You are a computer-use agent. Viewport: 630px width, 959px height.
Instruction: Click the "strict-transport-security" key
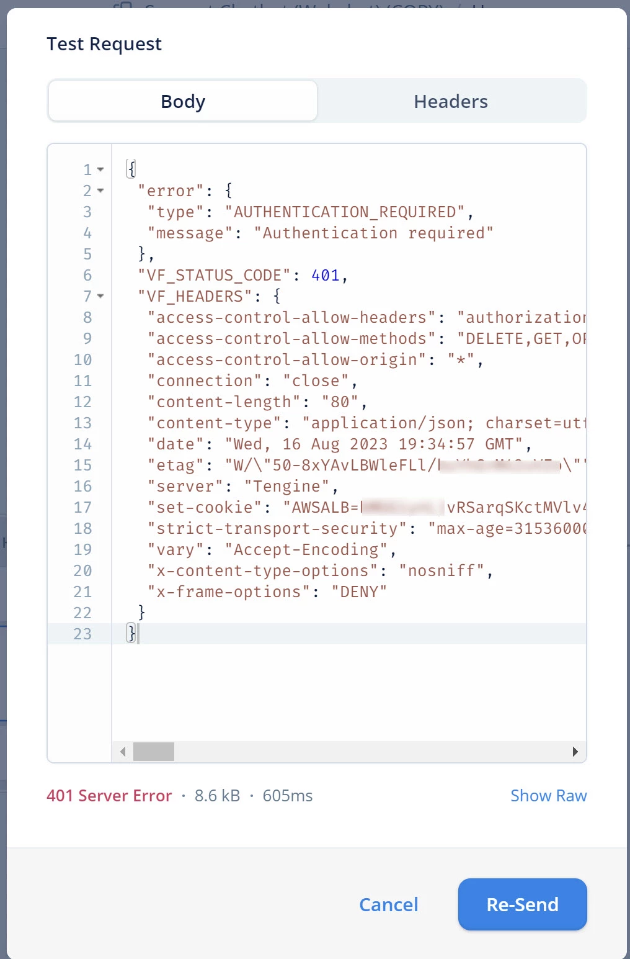277,529
